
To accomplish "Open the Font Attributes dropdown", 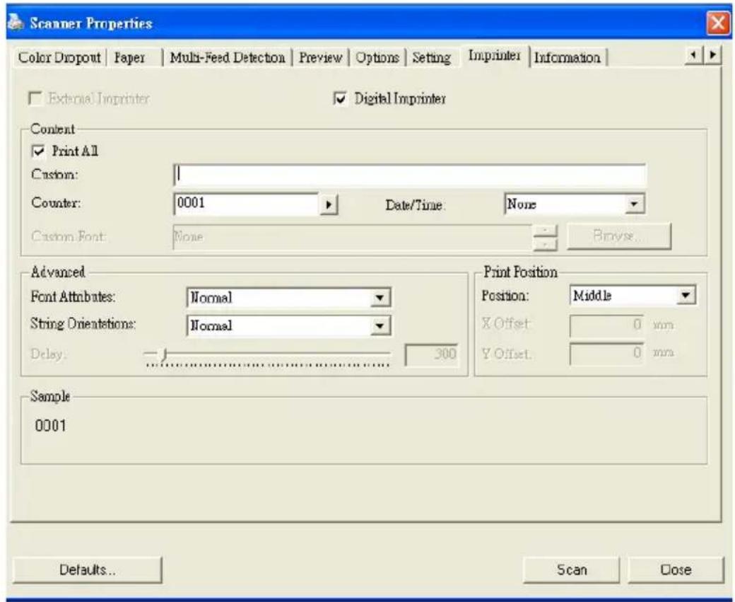I will pos(380,298).
